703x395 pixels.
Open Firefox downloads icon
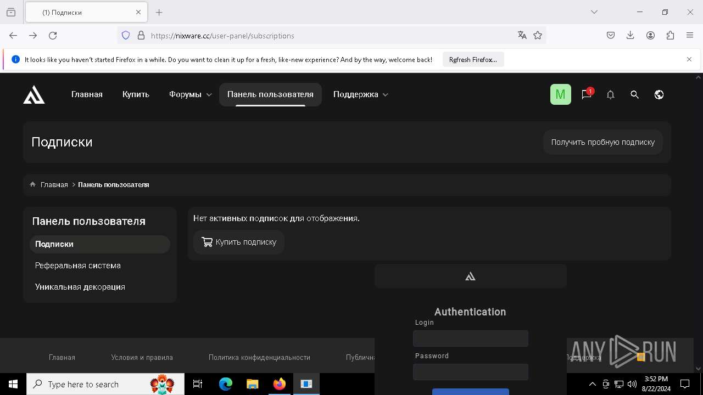(x=631, y=35)
